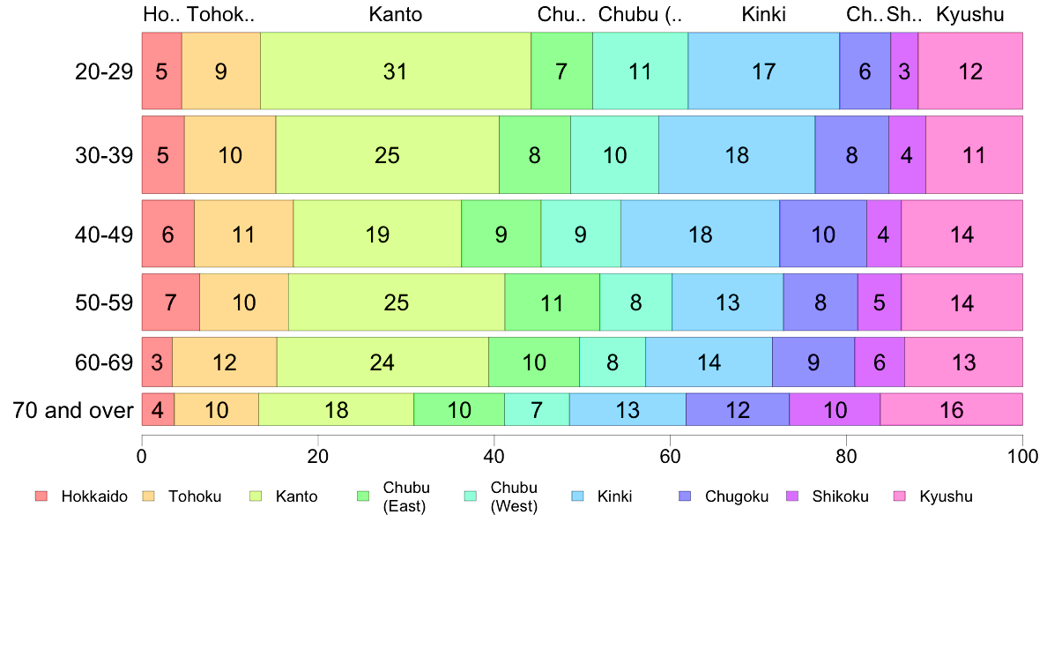Click the Chugoku legend text label
The image size is (1047, 649).
[x=737, y=496]
